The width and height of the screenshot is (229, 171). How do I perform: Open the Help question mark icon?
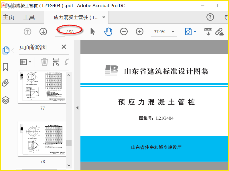pyautogui.click(x=210, y=17)
